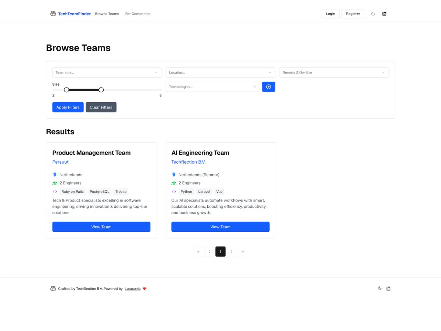The width and height of the screenshot is (441, 331).
Task: Click the LinkedIn icon in the header
Action: pyautogui.click(x=384, y=14)
